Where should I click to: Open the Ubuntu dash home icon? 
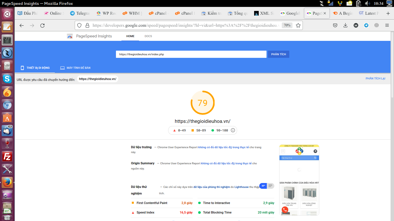7,14
